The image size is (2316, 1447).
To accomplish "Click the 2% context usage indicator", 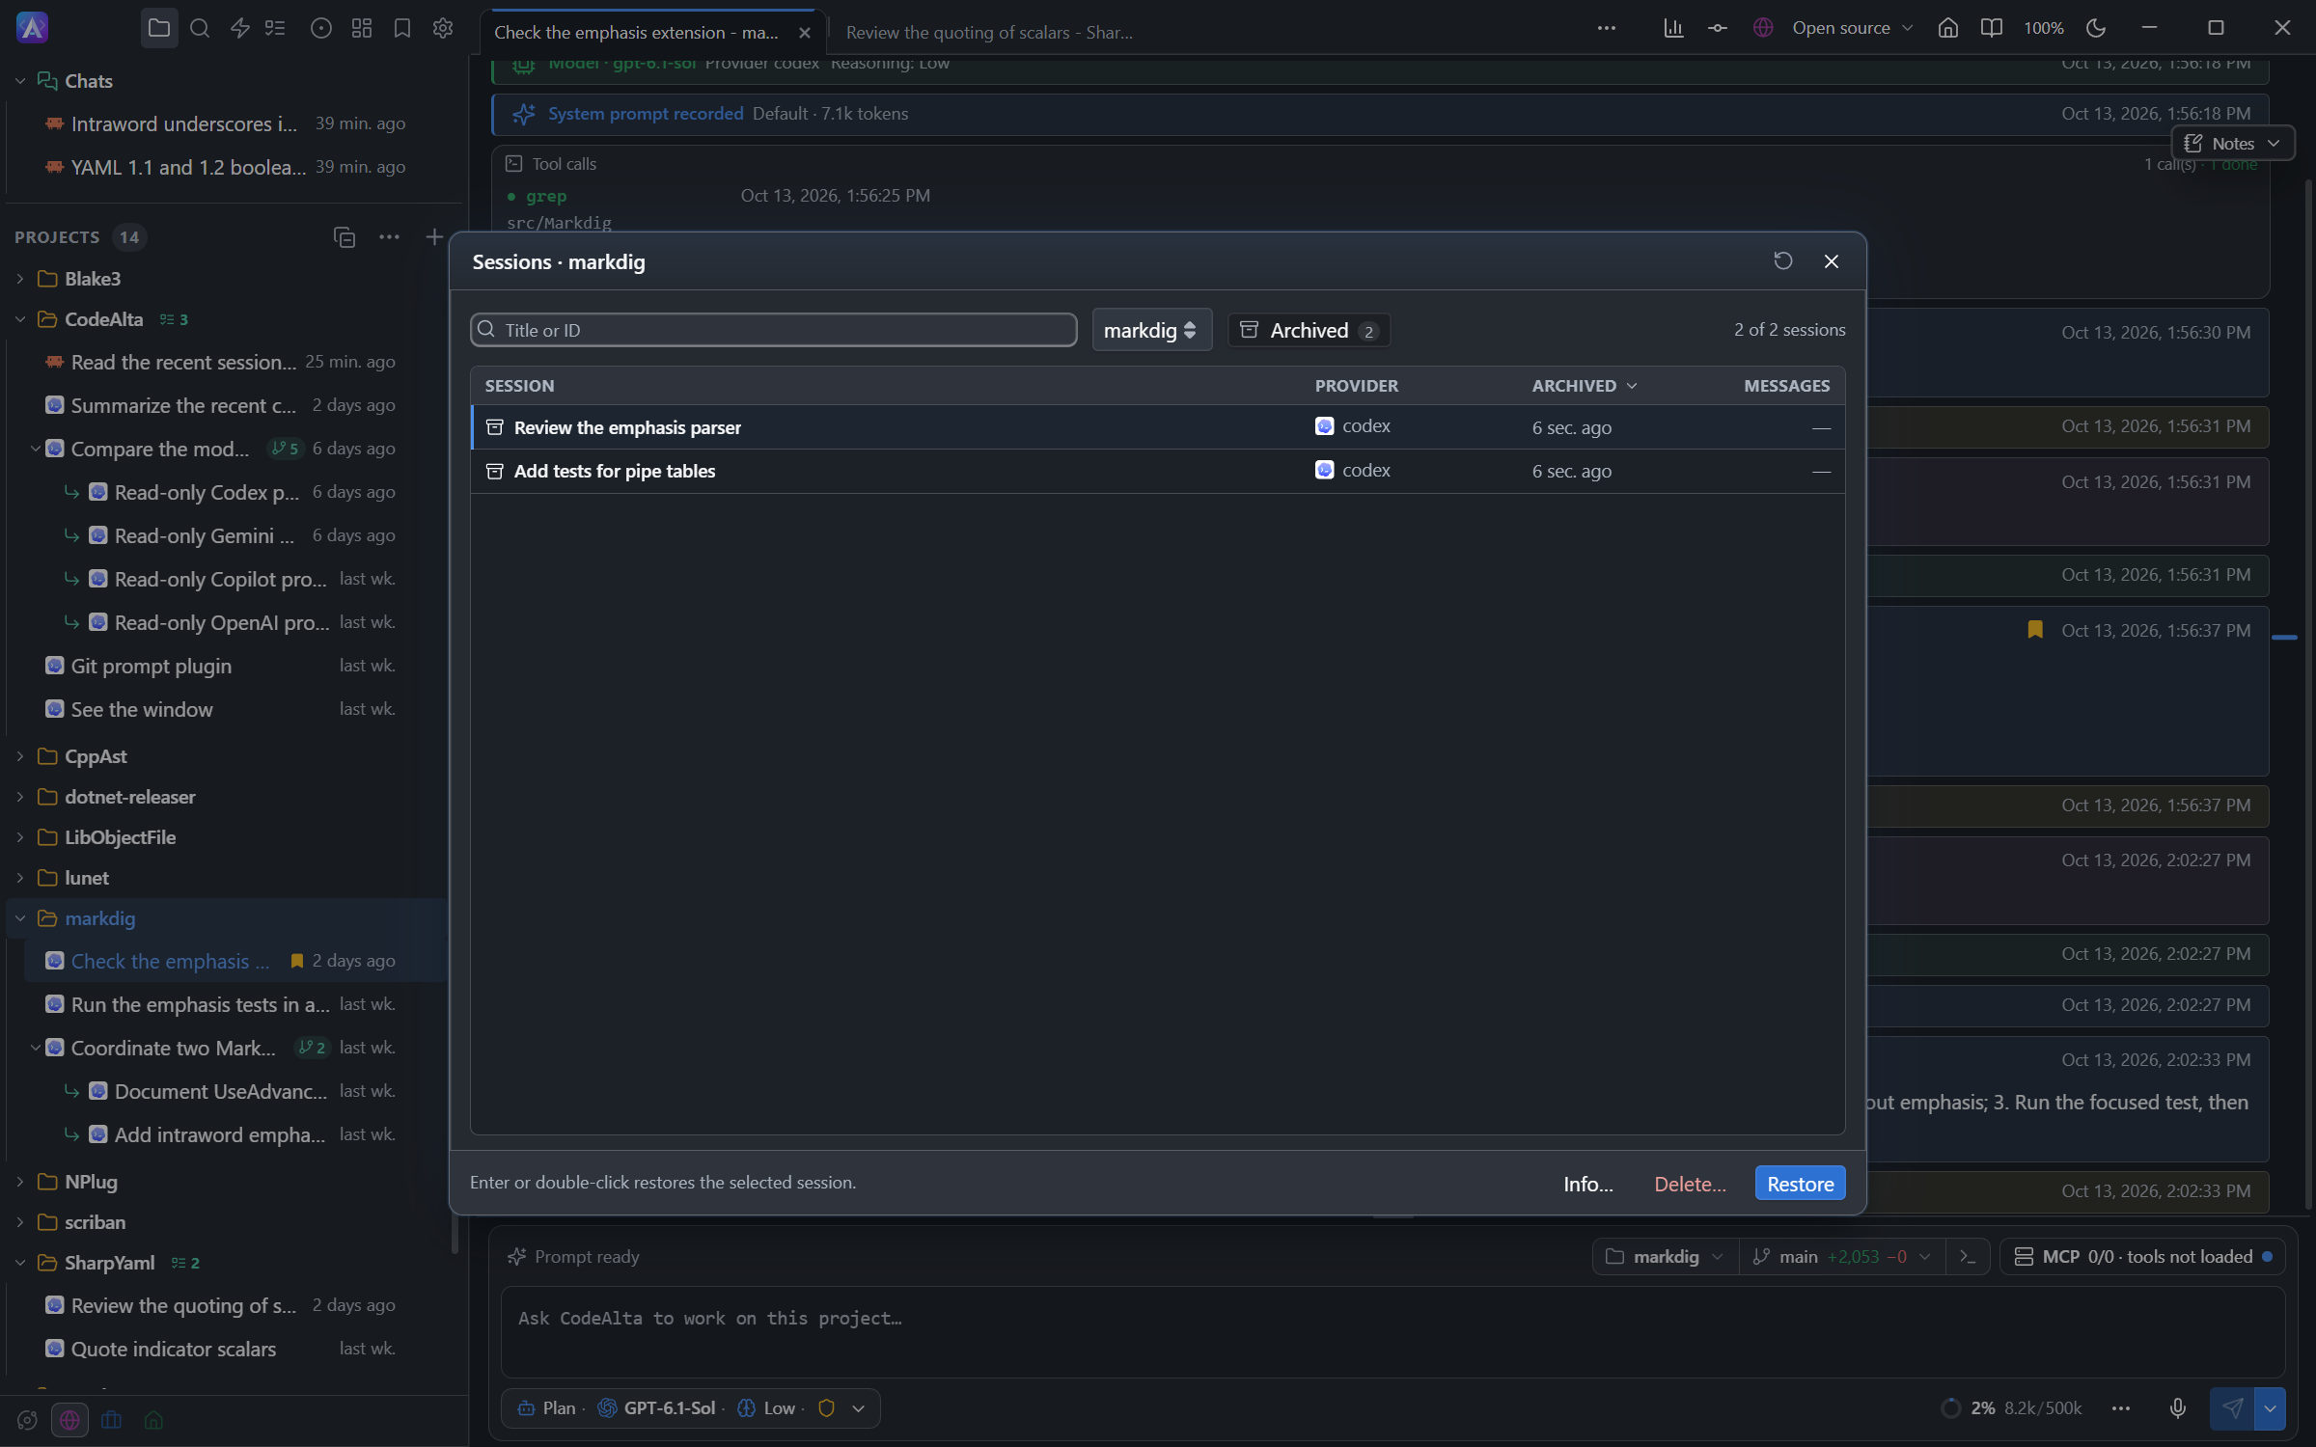I will coord(2011,1408).
